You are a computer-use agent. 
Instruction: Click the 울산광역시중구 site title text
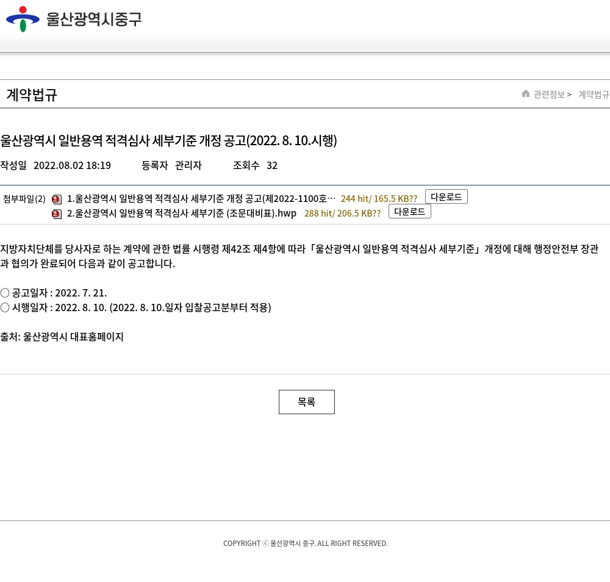[94, 20]
